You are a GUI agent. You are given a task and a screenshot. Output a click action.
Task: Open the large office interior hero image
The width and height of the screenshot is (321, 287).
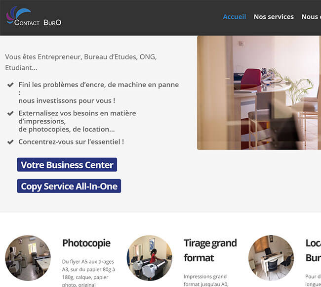coord(259,93)
